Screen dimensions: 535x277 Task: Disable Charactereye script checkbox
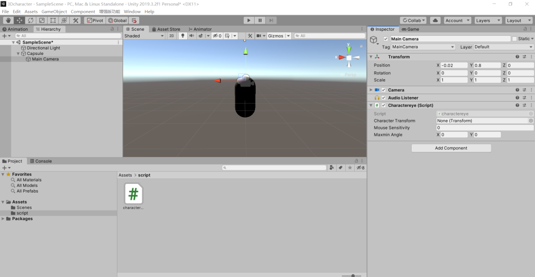(383, 106)
